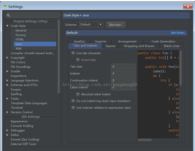The image size is (195, 151).
Task: Select XML code style
Action: [19, 48]
